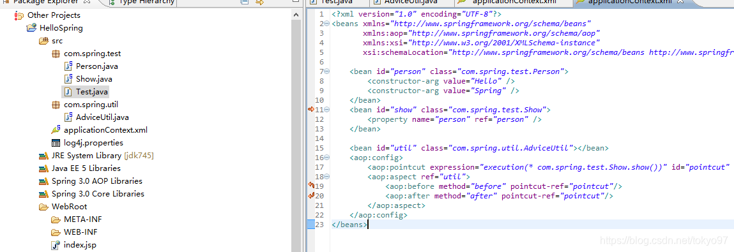Select the WEB-INF folder
This screenshot has width=734, height=252.
click(81, 232)
